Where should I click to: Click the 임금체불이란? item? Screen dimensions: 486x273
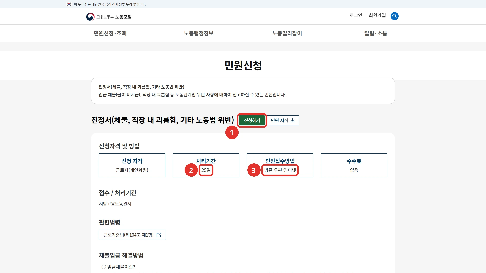118,267
